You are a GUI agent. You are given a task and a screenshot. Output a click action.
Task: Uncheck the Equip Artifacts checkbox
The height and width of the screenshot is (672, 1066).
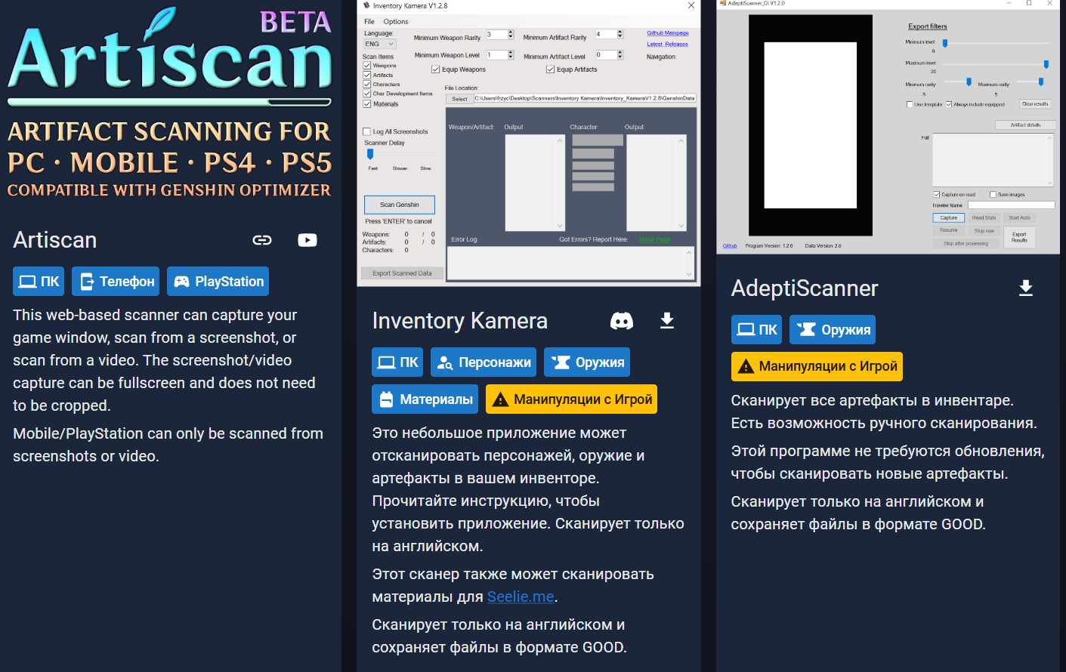[x=551, y=69]
